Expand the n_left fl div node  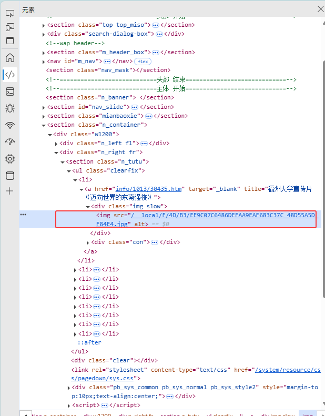tap(56, 144)
